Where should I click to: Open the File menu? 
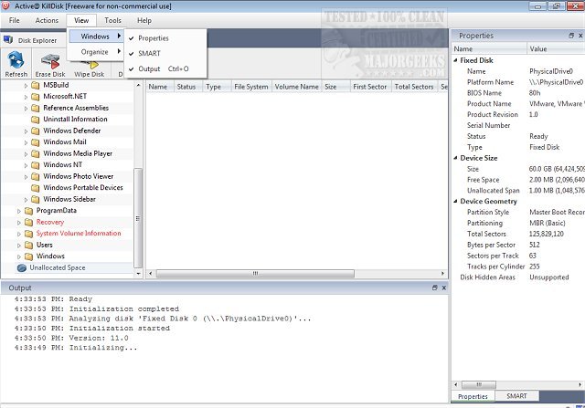point(15,20)
